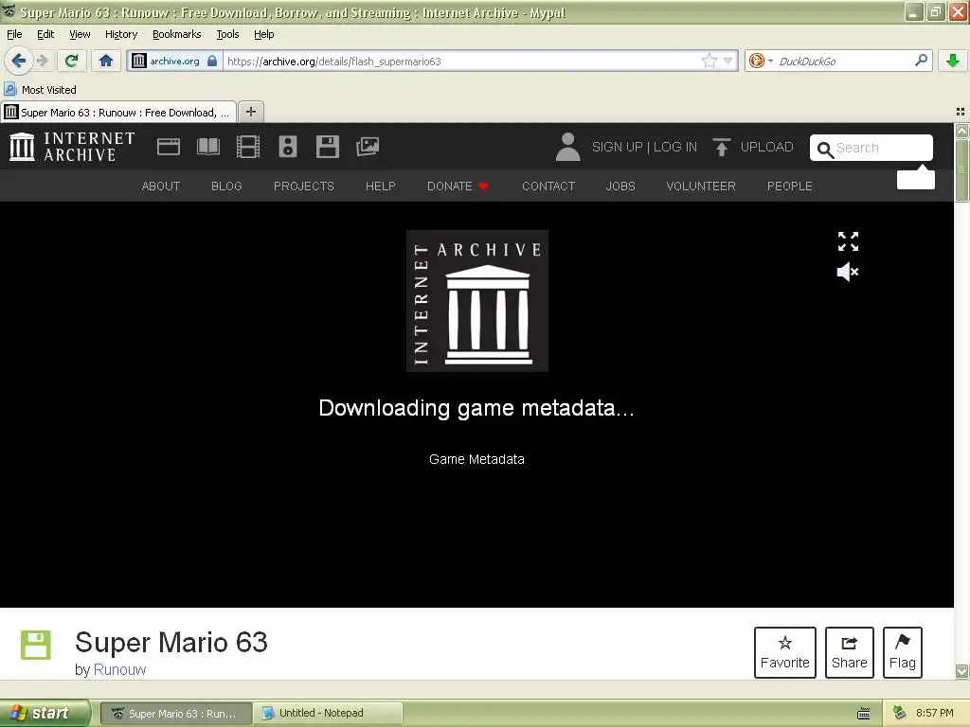Open the Runouw creator link
The width and height of the screenshot is (970, 727).
coord(119,669)
